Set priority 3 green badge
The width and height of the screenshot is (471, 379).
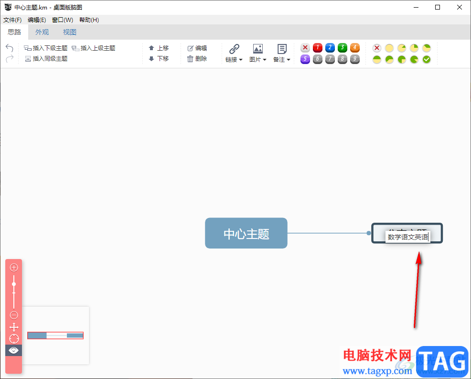(x=343, y=47)
